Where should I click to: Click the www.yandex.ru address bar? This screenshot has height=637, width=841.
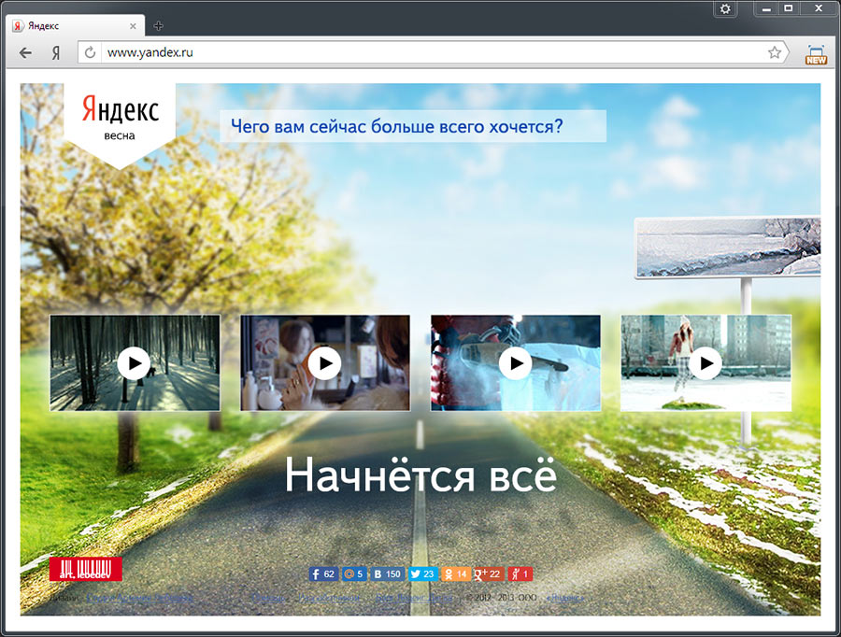pos(420,53)
